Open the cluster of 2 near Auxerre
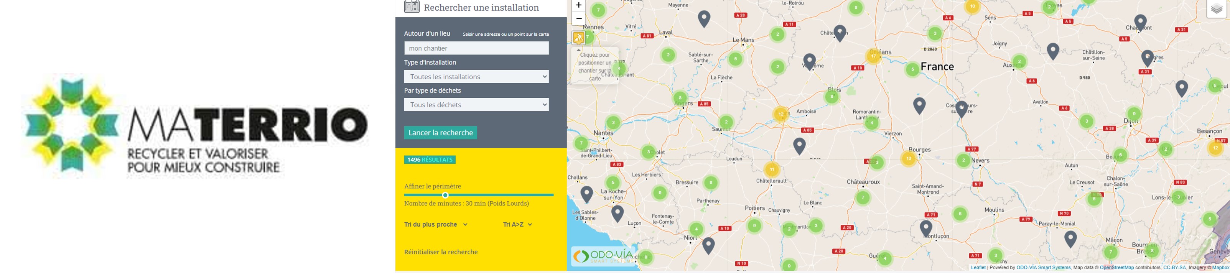This screenshot has width=1230, height=273. point(1019,62)
